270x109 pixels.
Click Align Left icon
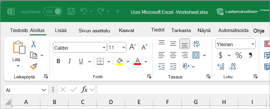[162, 55]
